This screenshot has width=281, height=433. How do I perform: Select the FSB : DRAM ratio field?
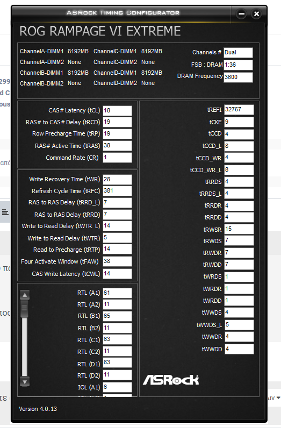point(238,65)
